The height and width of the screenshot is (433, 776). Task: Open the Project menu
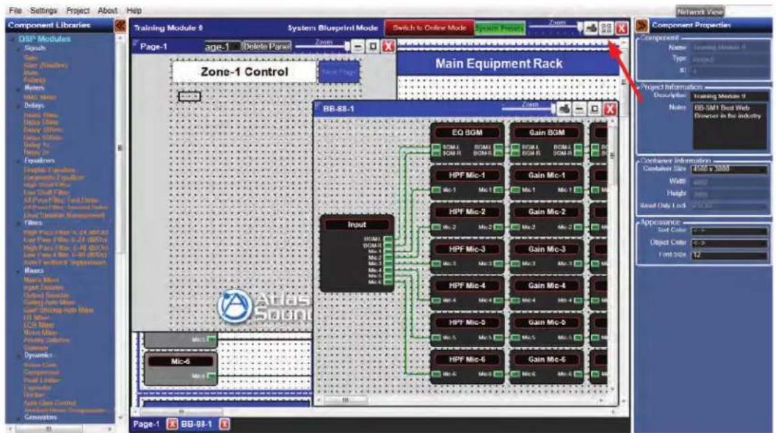point(77,10)
